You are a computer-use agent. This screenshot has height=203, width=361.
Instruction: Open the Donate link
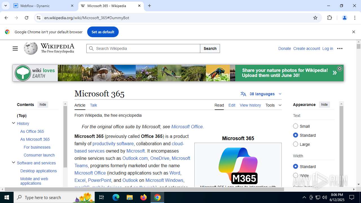[x=285, y=48]
